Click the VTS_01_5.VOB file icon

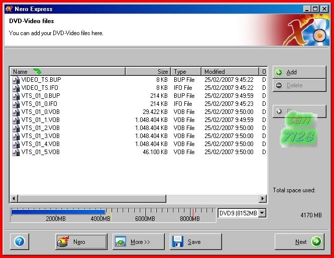(16, 153)
